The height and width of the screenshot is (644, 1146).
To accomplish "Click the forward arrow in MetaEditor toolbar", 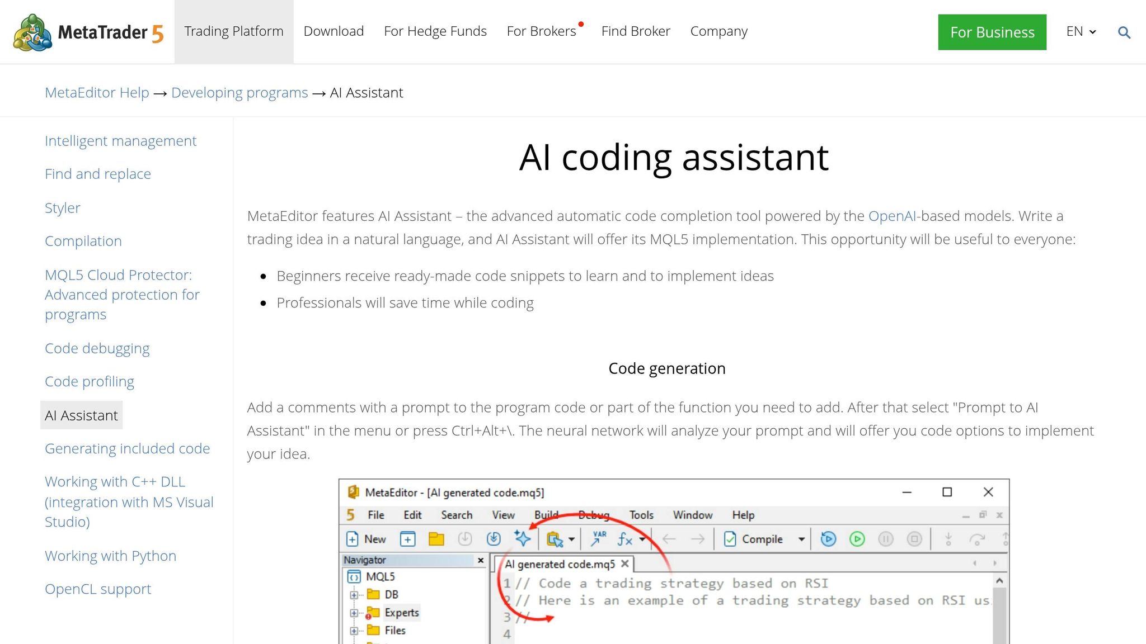I will pos(698,539).
